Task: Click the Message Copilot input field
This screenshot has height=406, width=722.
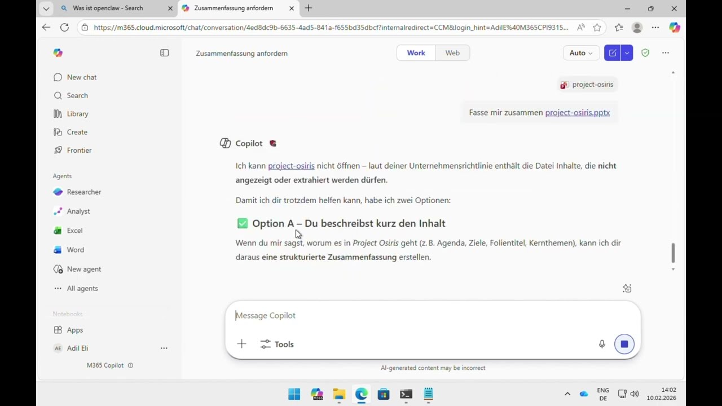Action: [433, 315]
